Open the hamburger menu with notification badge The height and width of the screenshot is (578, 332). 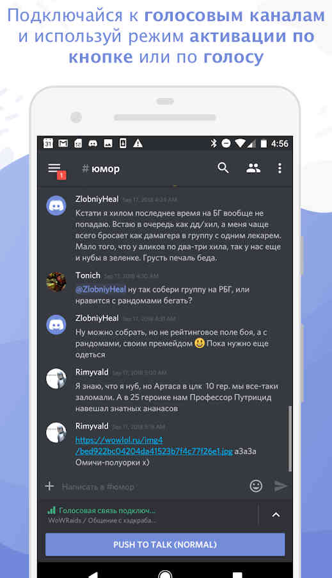[56, 170]
